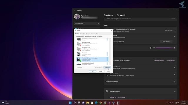Open the Settings gear in taskbar
The image size is (188, 105).
coord(113,103)
